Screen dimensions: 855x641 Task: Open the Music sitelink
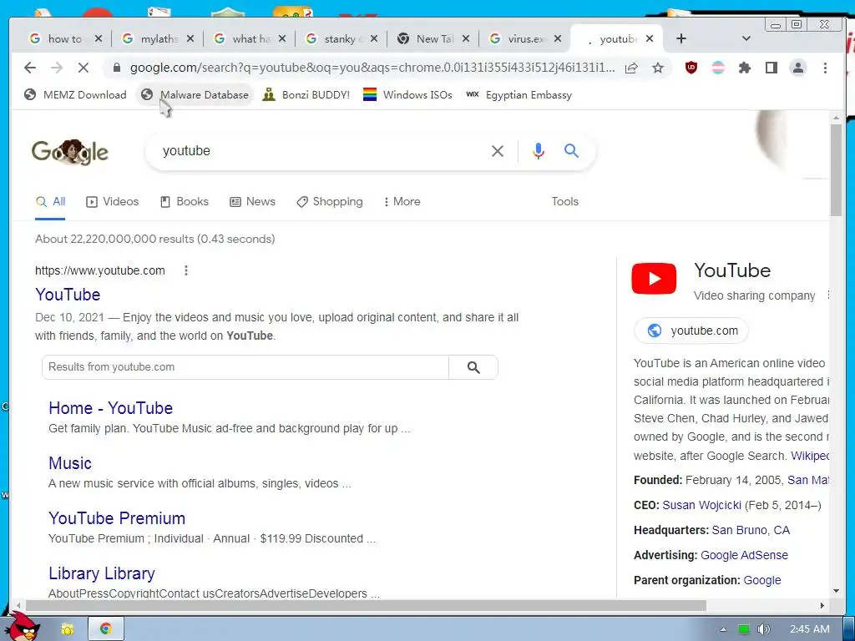coord(70,462)
